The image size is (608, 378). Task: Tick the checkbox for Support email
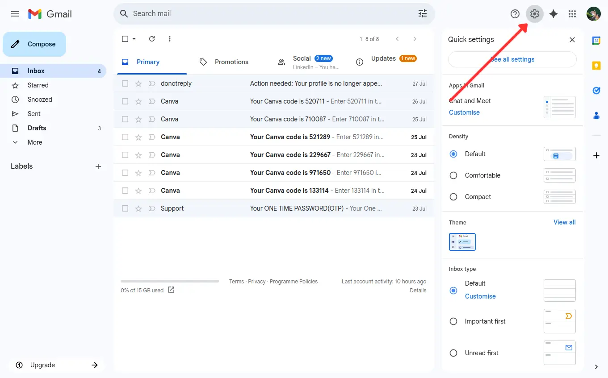(x=125, y=208)
